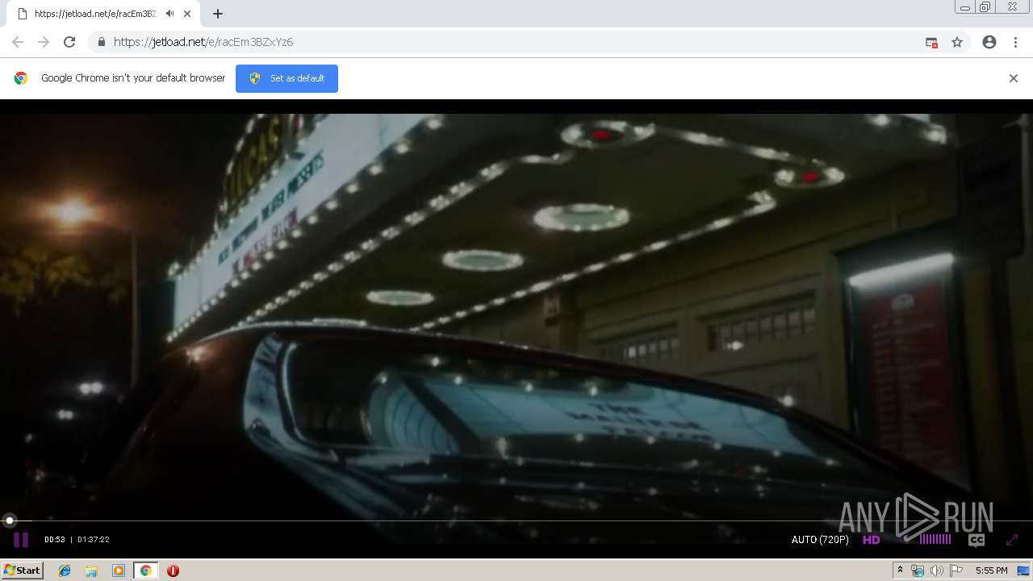Bookmark this page with the star icon

(x=957, y=42)
